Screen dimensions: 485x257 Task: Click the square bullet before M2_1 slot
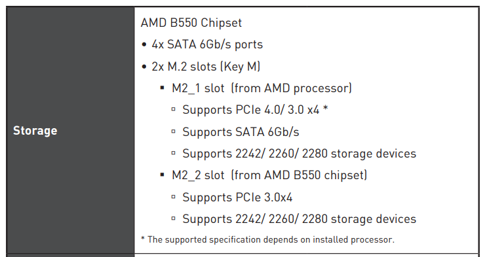click(163, 88)
